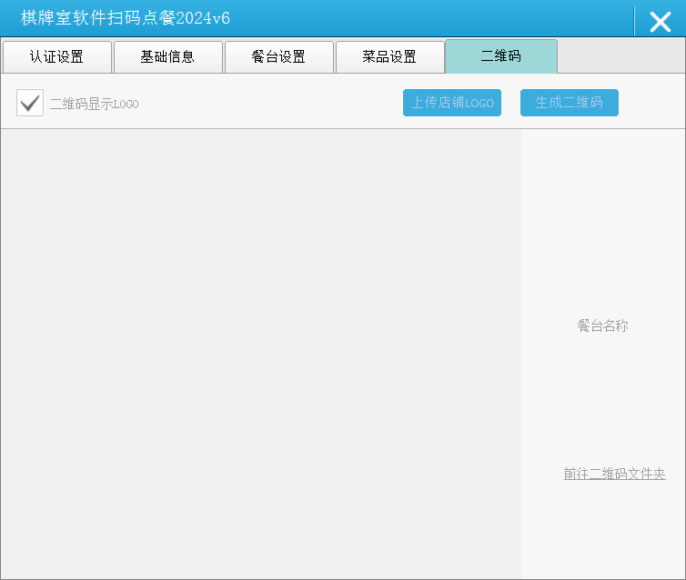The width and height of the screenshot is (686, 580).
Task: Click the empty QR code preview area
Action: tap(260, 353)
